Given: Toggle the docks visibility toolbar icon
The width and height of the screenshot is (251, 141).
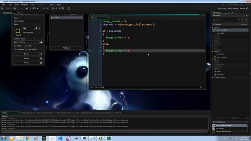Looking at the screenshot, I should (x=63, y=9).
